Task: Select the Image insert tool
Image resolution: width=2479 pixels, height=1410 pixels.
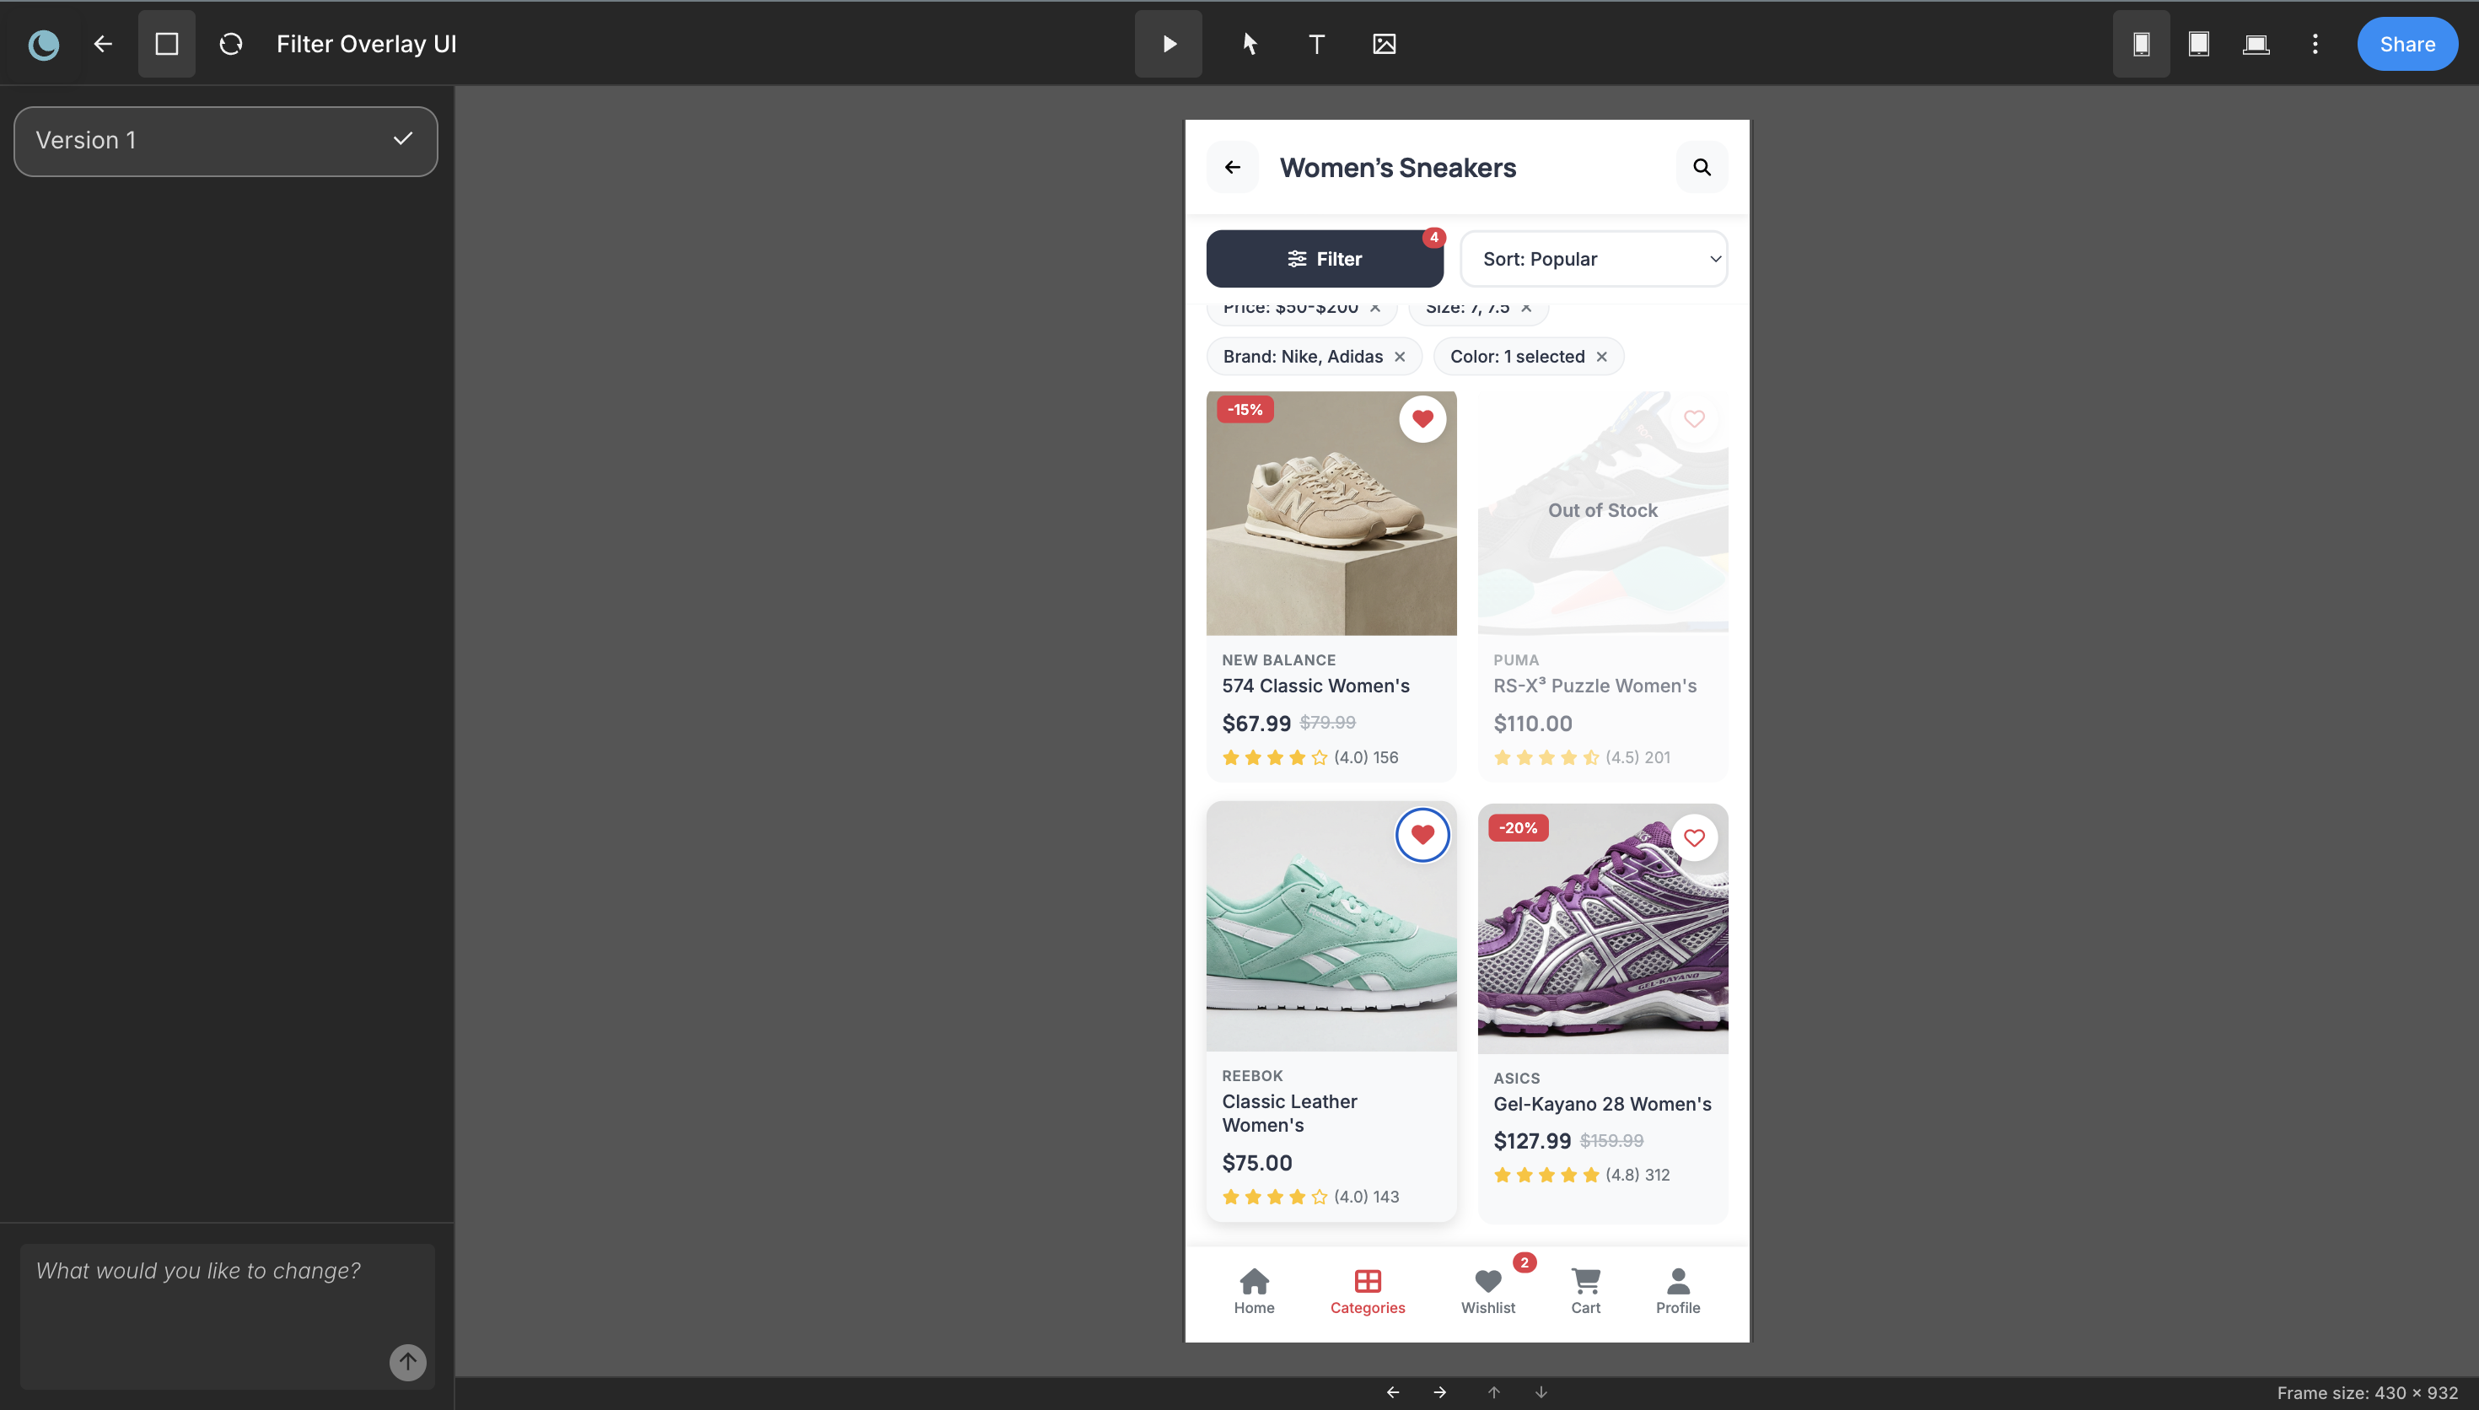Action: (x=1385, y=44)
